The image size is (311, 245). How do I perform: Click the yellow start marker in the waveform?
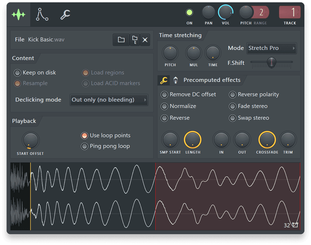[x=30, y=196]
